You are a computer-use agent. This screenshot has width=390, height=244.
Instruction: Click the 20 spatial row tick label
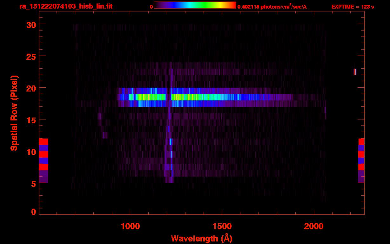point(31,88)
